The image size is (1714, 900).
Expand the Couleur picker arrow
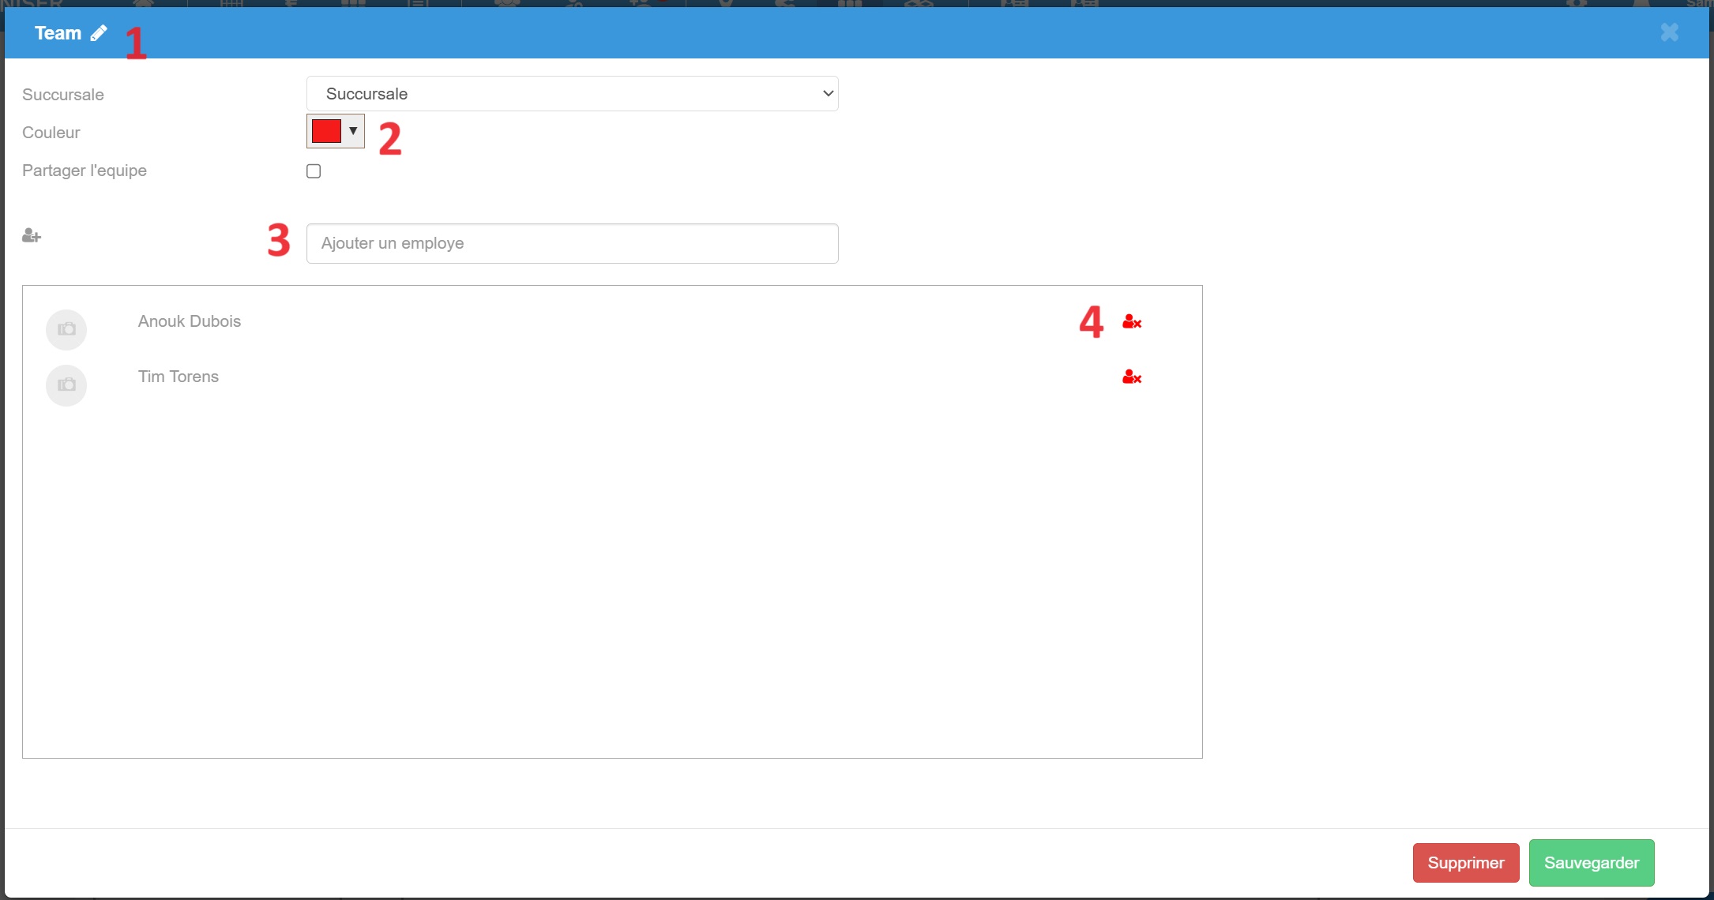[x=353, y=131]
